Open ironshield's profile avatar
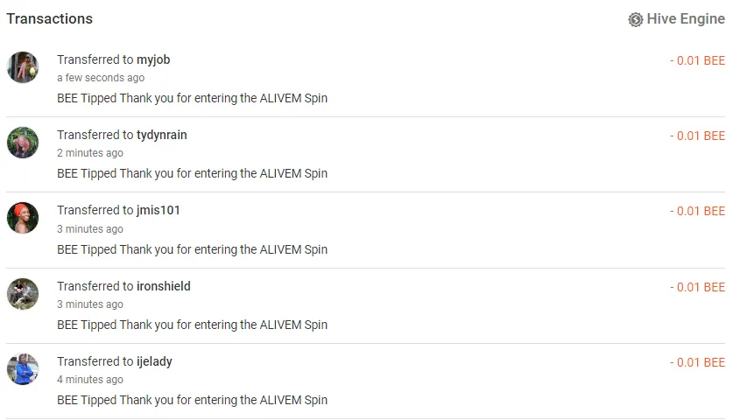The width and height of the screenshot is (733, 420). pos(23,294)
